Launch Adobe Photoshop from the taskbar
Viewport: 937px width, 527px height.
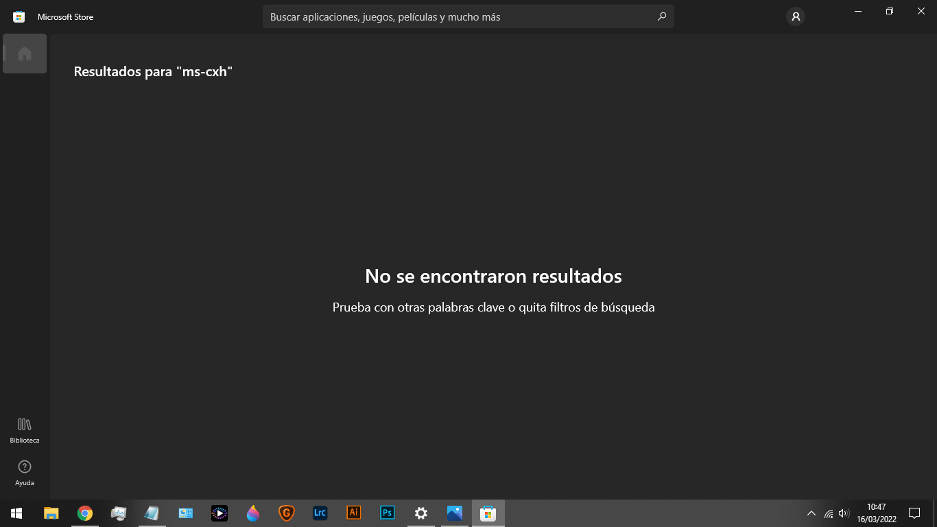(x=387, y=513)
